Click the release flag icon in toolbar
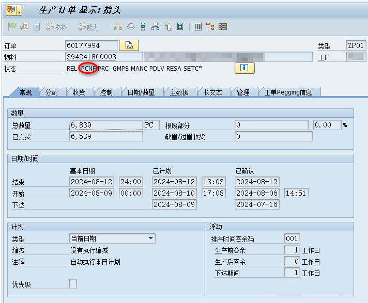Viewport: 368px width, 303px height. (11, 27)
